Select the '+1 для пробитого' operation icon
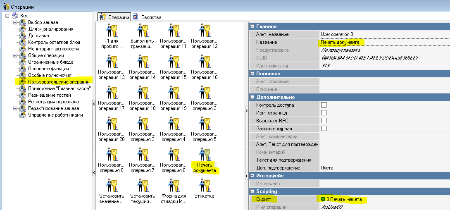Screen dimensions: 450x210 pyautogui.click(x=112, y=31)
